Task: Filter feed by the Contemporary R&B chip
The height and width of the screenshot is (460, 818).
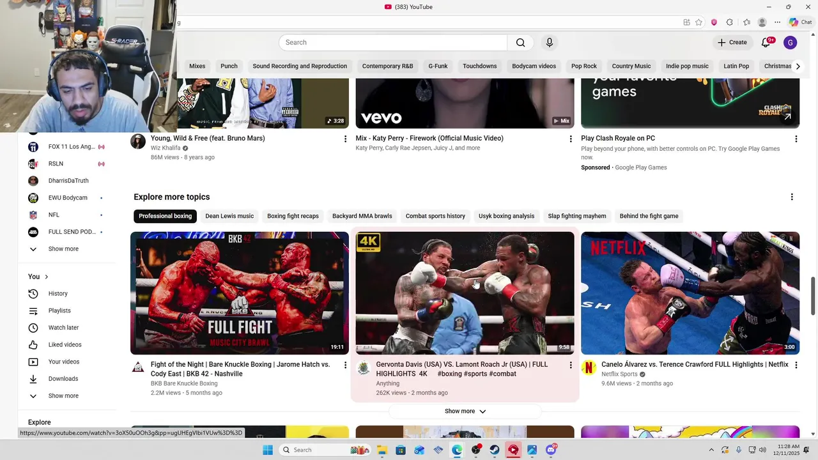Action: tap(387, 66)
